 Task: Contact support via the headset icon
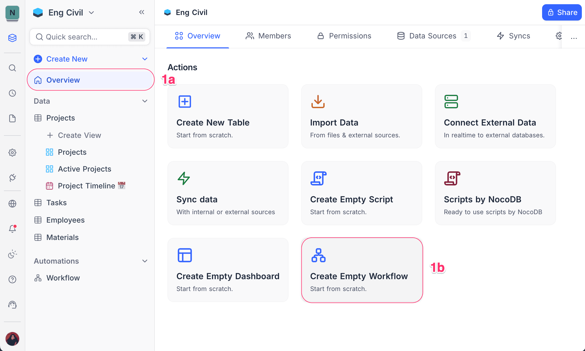tap(12, 305)
